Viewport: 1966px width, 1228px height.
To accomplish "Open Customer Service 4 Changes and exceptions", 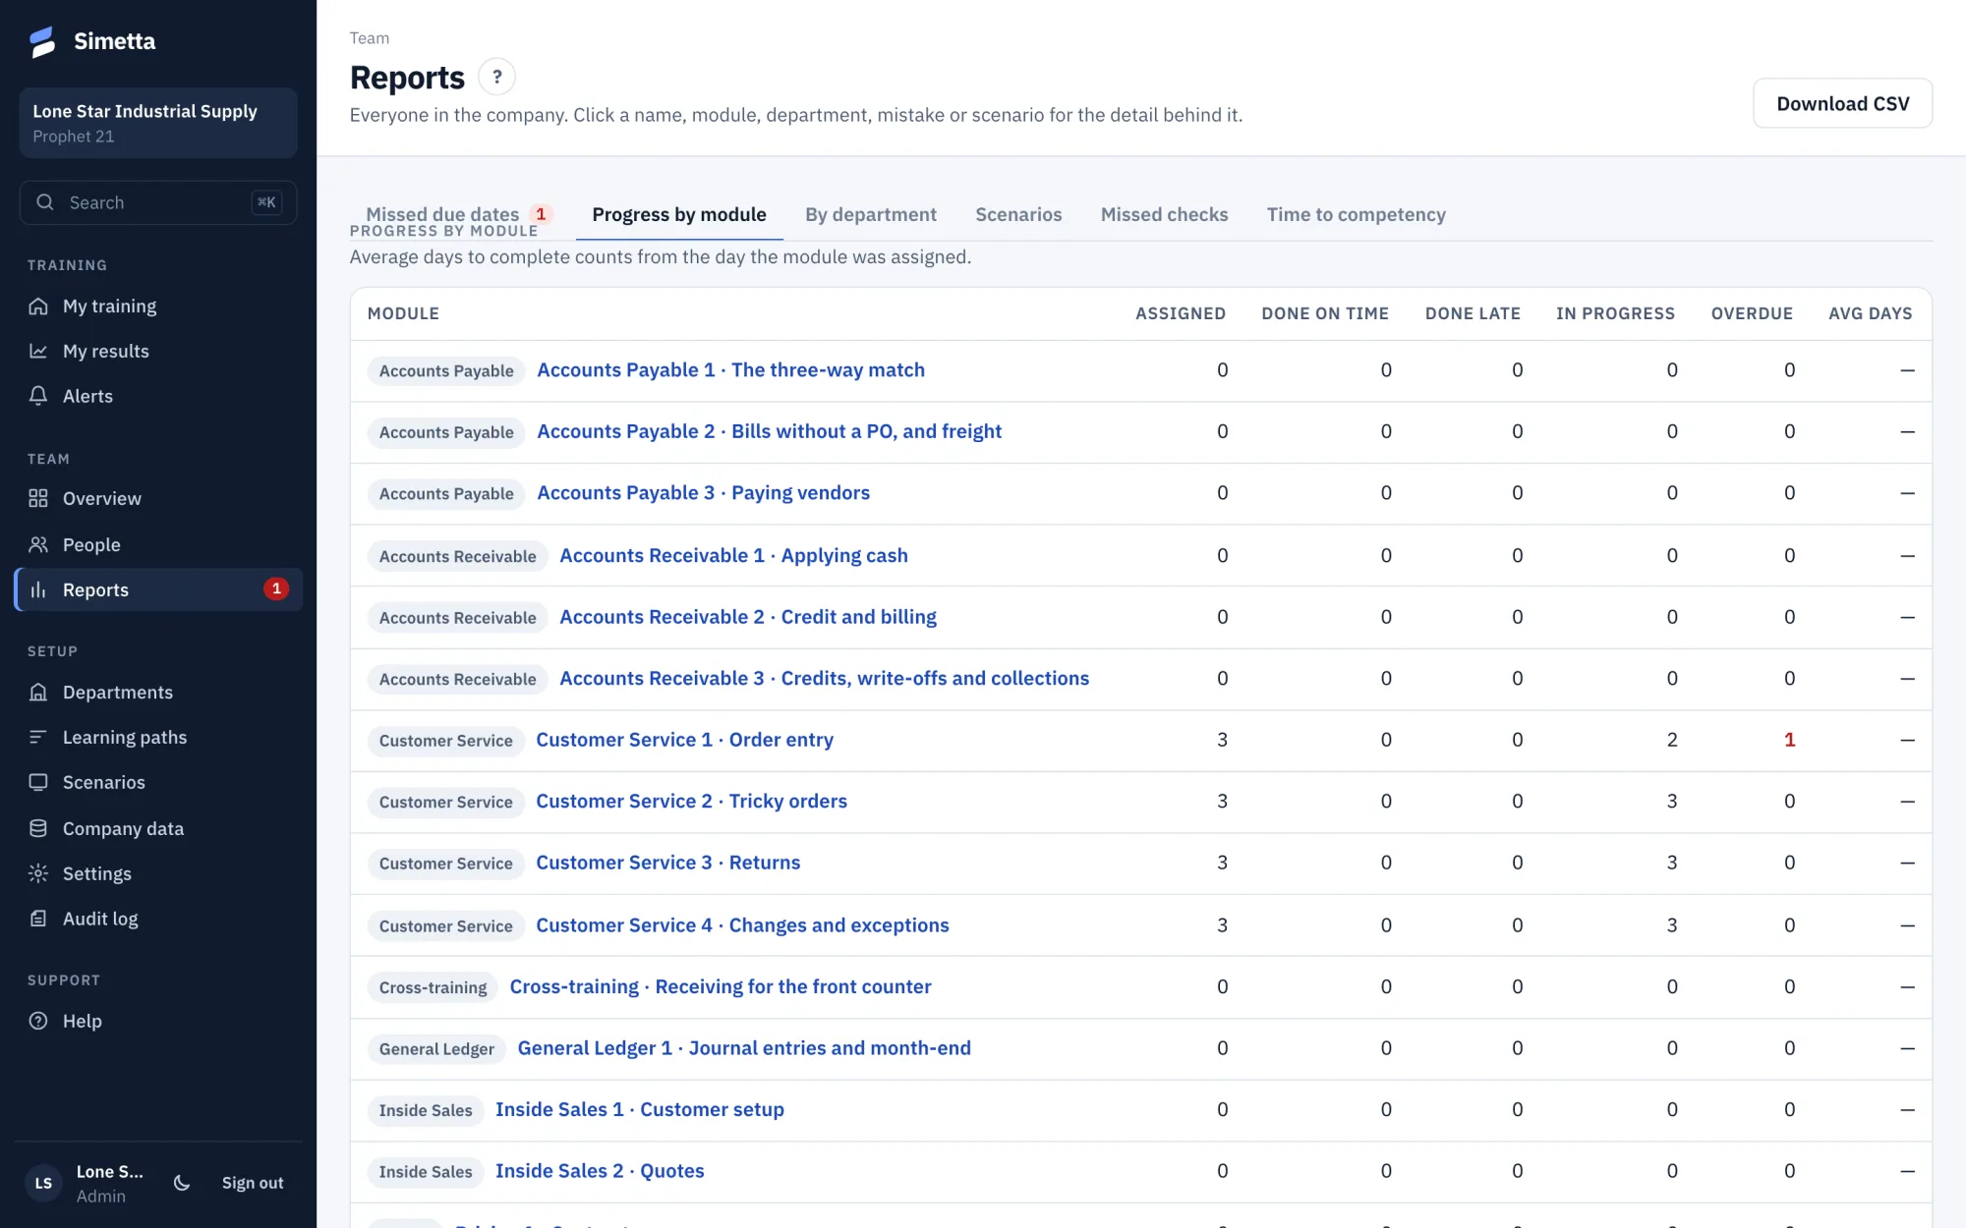I will [742, 925].
